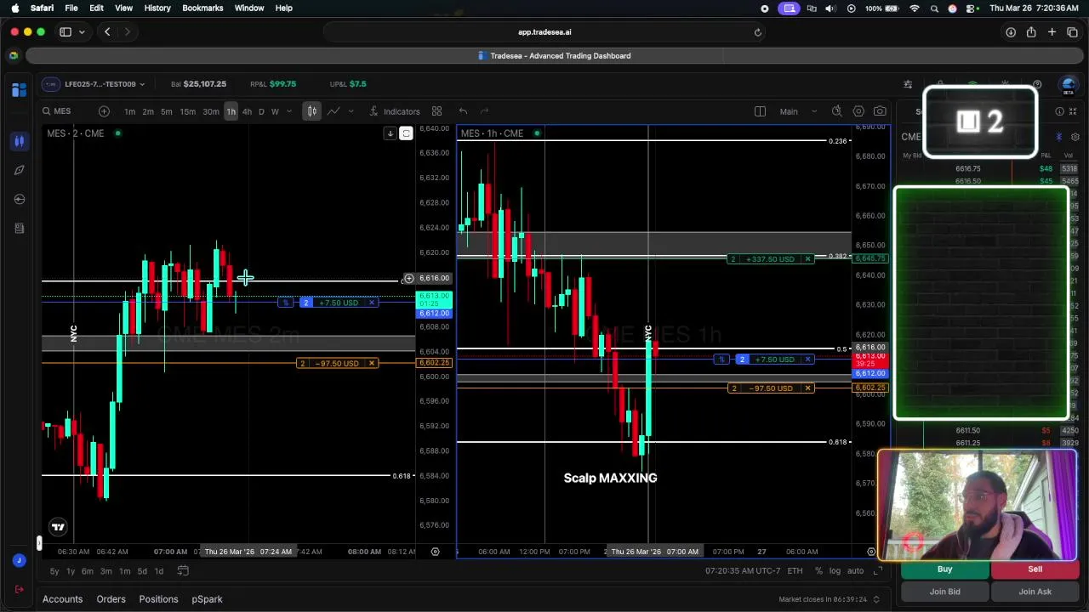
Task: Select the 2m timeframe
Action: pos(148,111)
